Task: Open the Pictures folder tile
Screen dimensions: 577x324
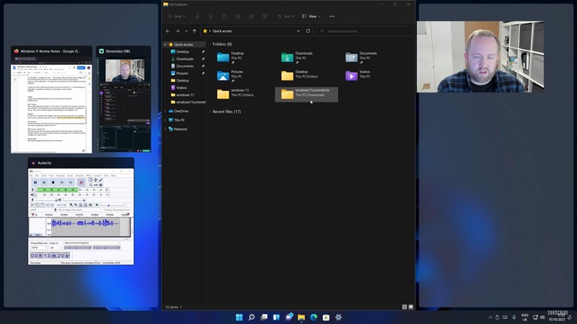Action: [x=243, y=76]
